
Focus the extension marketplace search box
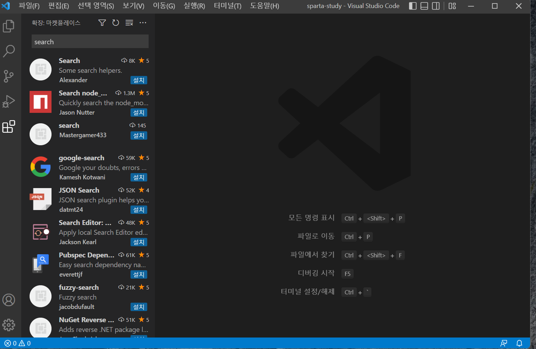(90, 41)
